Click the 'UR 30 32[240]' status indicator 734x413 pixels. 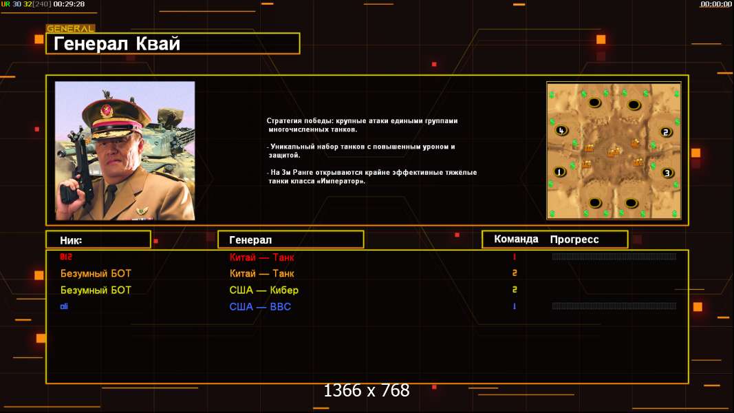[26, 3]
